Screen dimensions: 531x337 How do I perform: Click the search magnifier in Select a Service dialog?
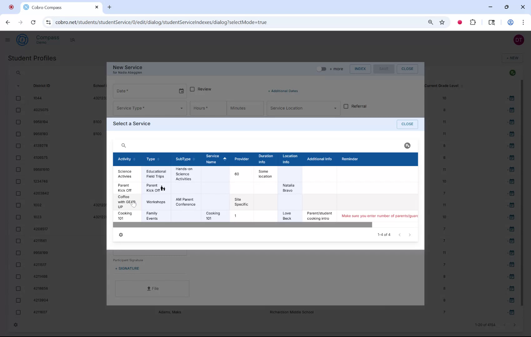(x=124, y=145)
